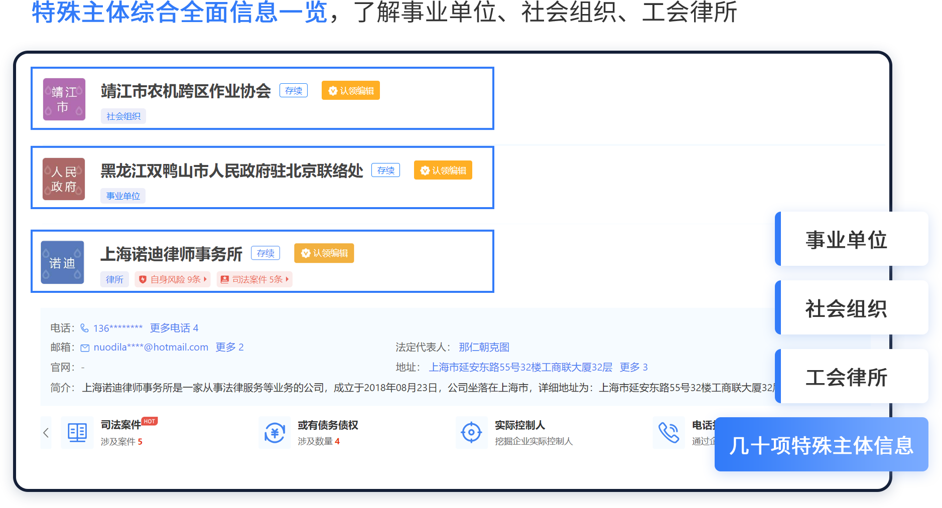The width and height of the screenshot is (942, 508).
Task: Select the 事业单位 tab
Action: (x=846, y=240)
